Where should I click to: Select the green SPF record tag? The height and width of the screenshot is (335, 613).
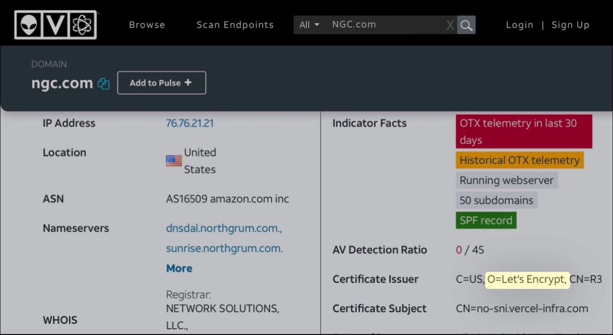(486, 220)
